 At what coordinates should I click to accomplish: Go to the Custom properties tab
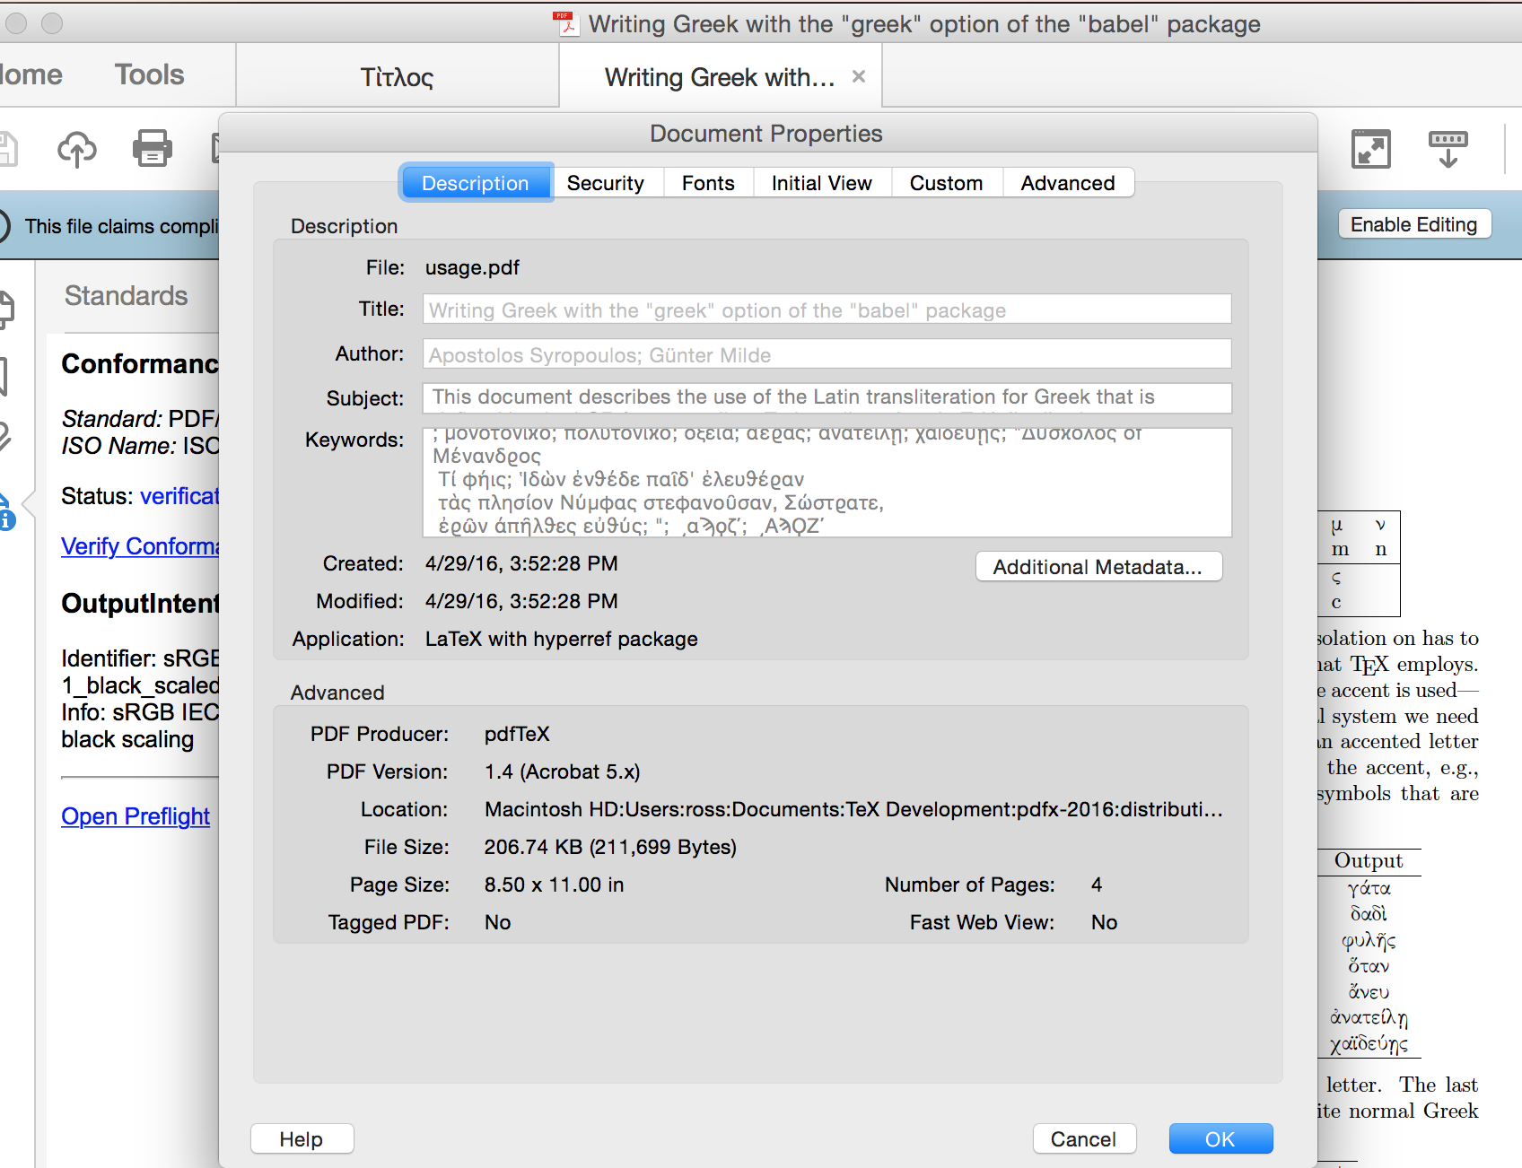[946, 183]
